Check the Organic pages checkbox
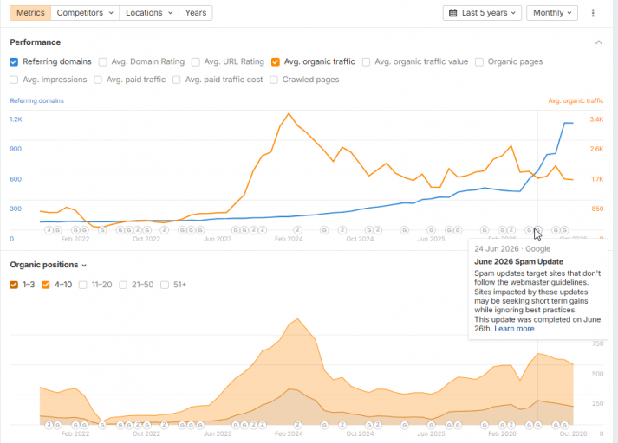The height and width of the screenshot is (443, 618). 479,61
